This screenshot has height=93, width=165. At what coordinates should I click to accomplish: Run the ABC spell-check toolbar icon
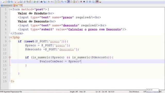97,2
